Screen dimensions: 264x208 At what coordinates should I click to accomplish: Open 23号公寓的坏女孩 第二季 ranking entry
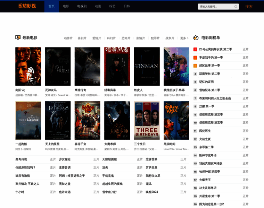coord(215,49)
